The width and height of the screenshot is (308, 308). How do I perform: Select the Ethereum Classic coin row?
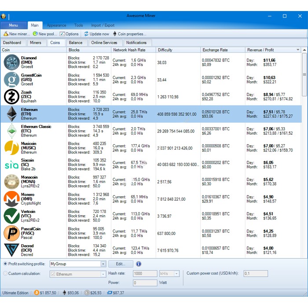point(132,131)
